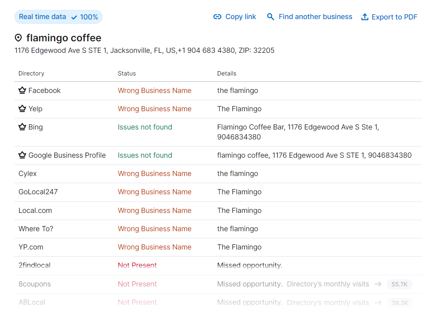Click the YP.com details text 'The Flamingo'
The height and width of the screenshot is (319, 436).
coord(239,247)
